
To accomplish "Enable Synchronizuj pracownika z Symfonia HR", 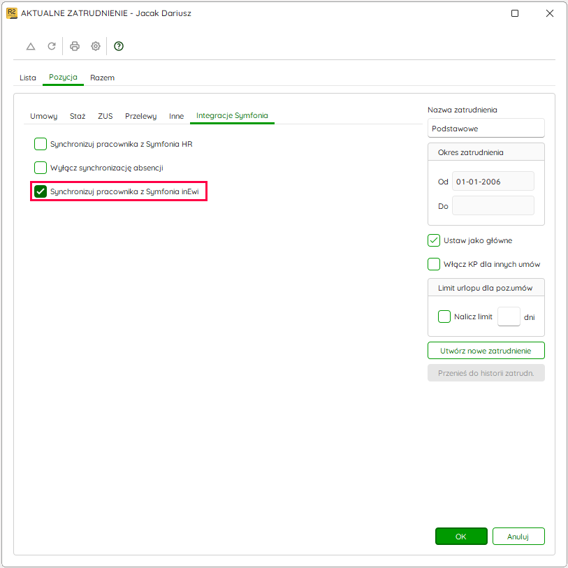I will coord(41,144).
